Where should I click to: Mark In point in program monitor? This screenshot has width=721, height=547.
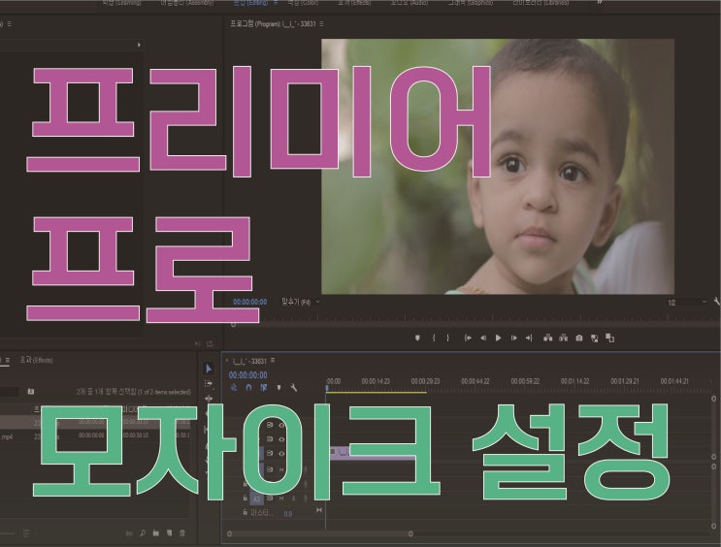(434, 338)
